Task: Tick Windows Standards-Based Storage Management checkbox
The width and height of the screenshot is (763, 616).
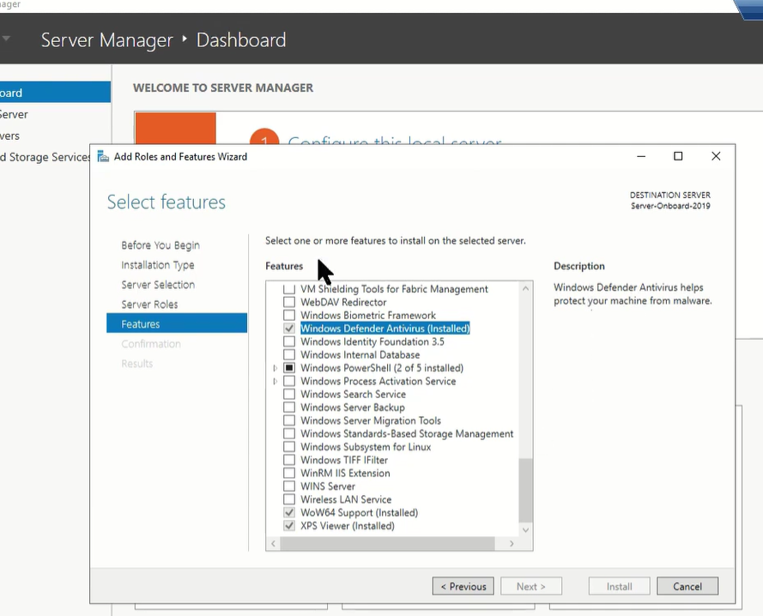Action: tap(289, 433)
